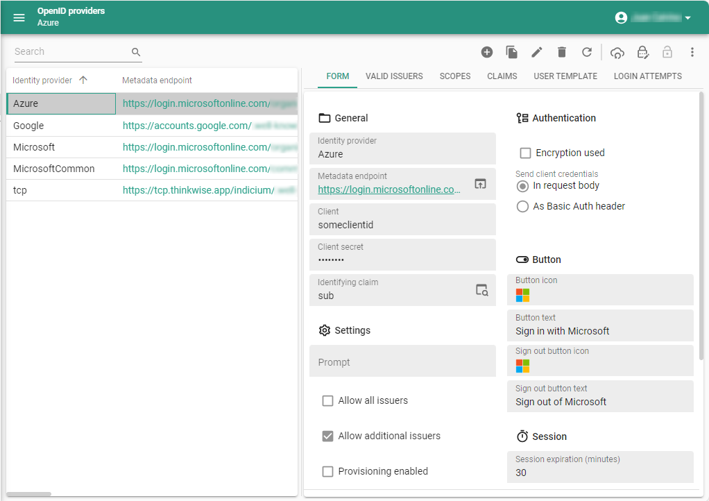
Task: Select the Microsoft provider row
Action: coord(152,147)
